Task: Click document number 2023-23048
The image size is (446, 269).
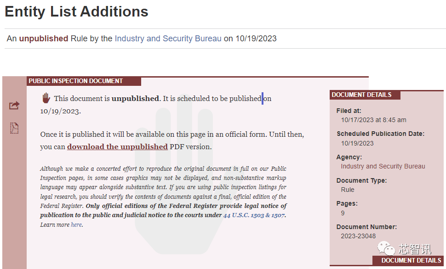Action: point(358,236)
